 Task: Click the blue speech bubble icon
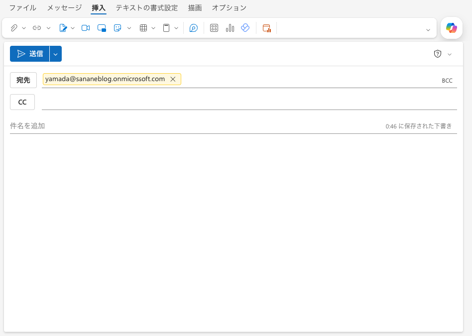point(194,28)
